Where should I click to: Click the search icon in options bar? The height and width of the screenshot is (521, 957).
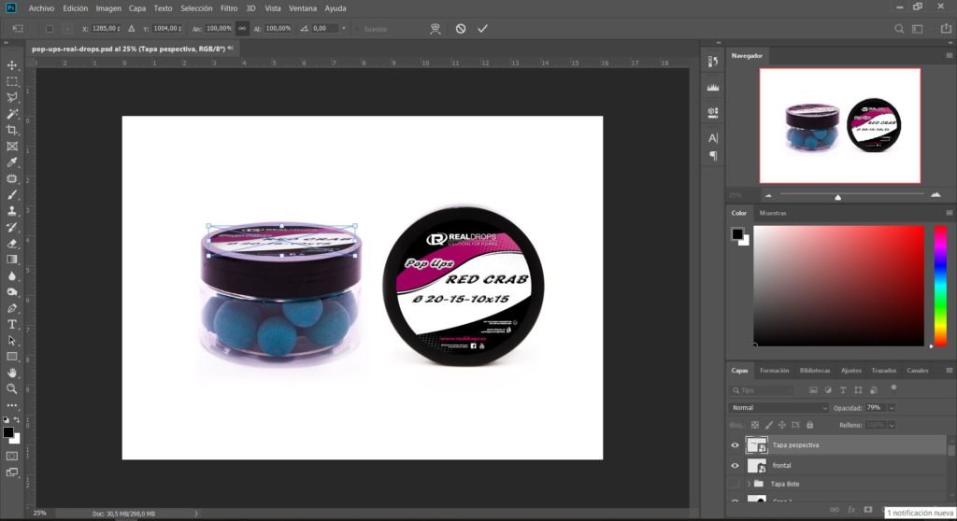coord(899,29)
